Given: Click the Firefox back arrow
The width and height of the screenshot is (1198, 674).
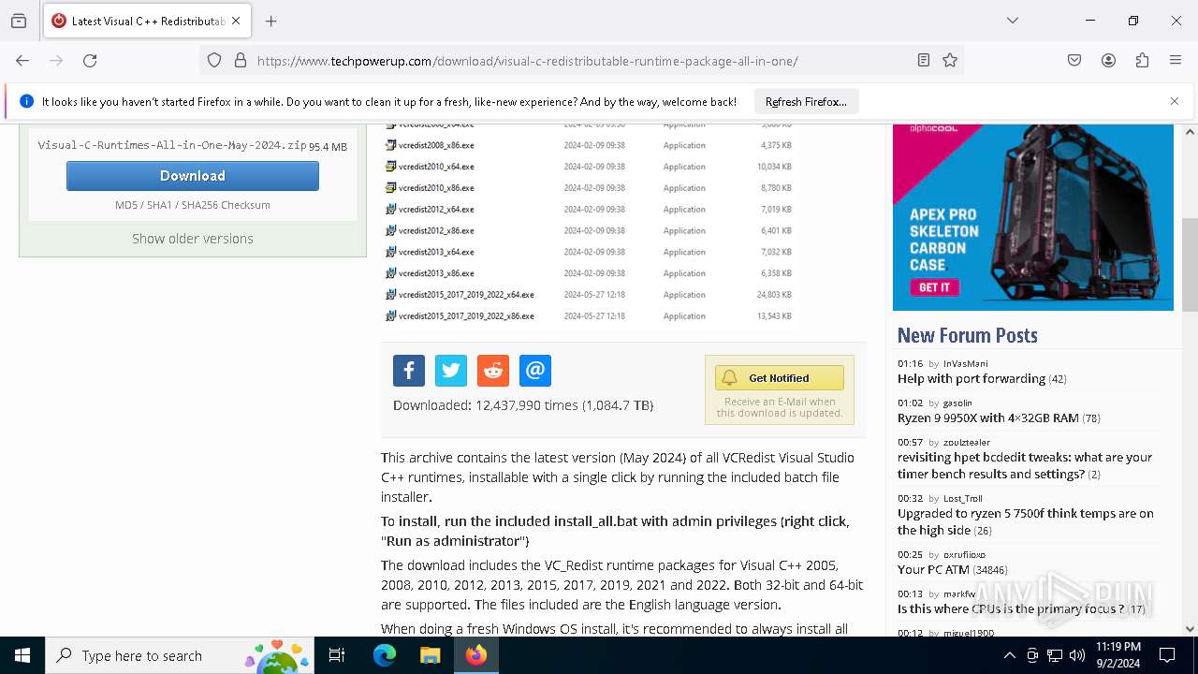Looking at the screenshot, I should click(22, 61).
